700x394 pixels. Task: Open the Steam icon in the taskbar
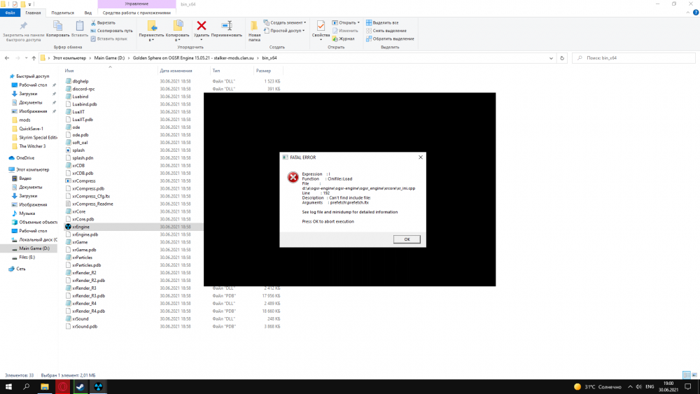pyautogui.click(x=80, y=387)
